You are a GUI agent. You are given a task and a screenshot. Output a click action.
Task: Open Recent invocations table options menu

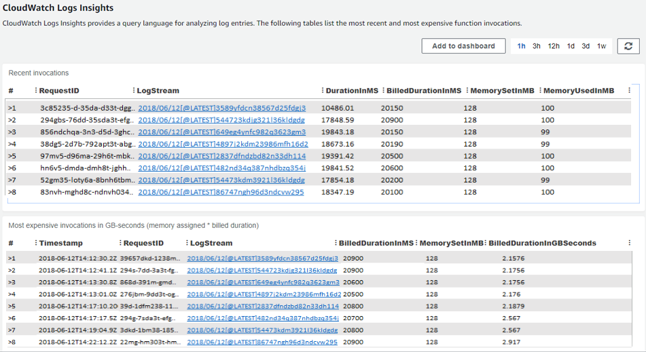tap(630, 90)
